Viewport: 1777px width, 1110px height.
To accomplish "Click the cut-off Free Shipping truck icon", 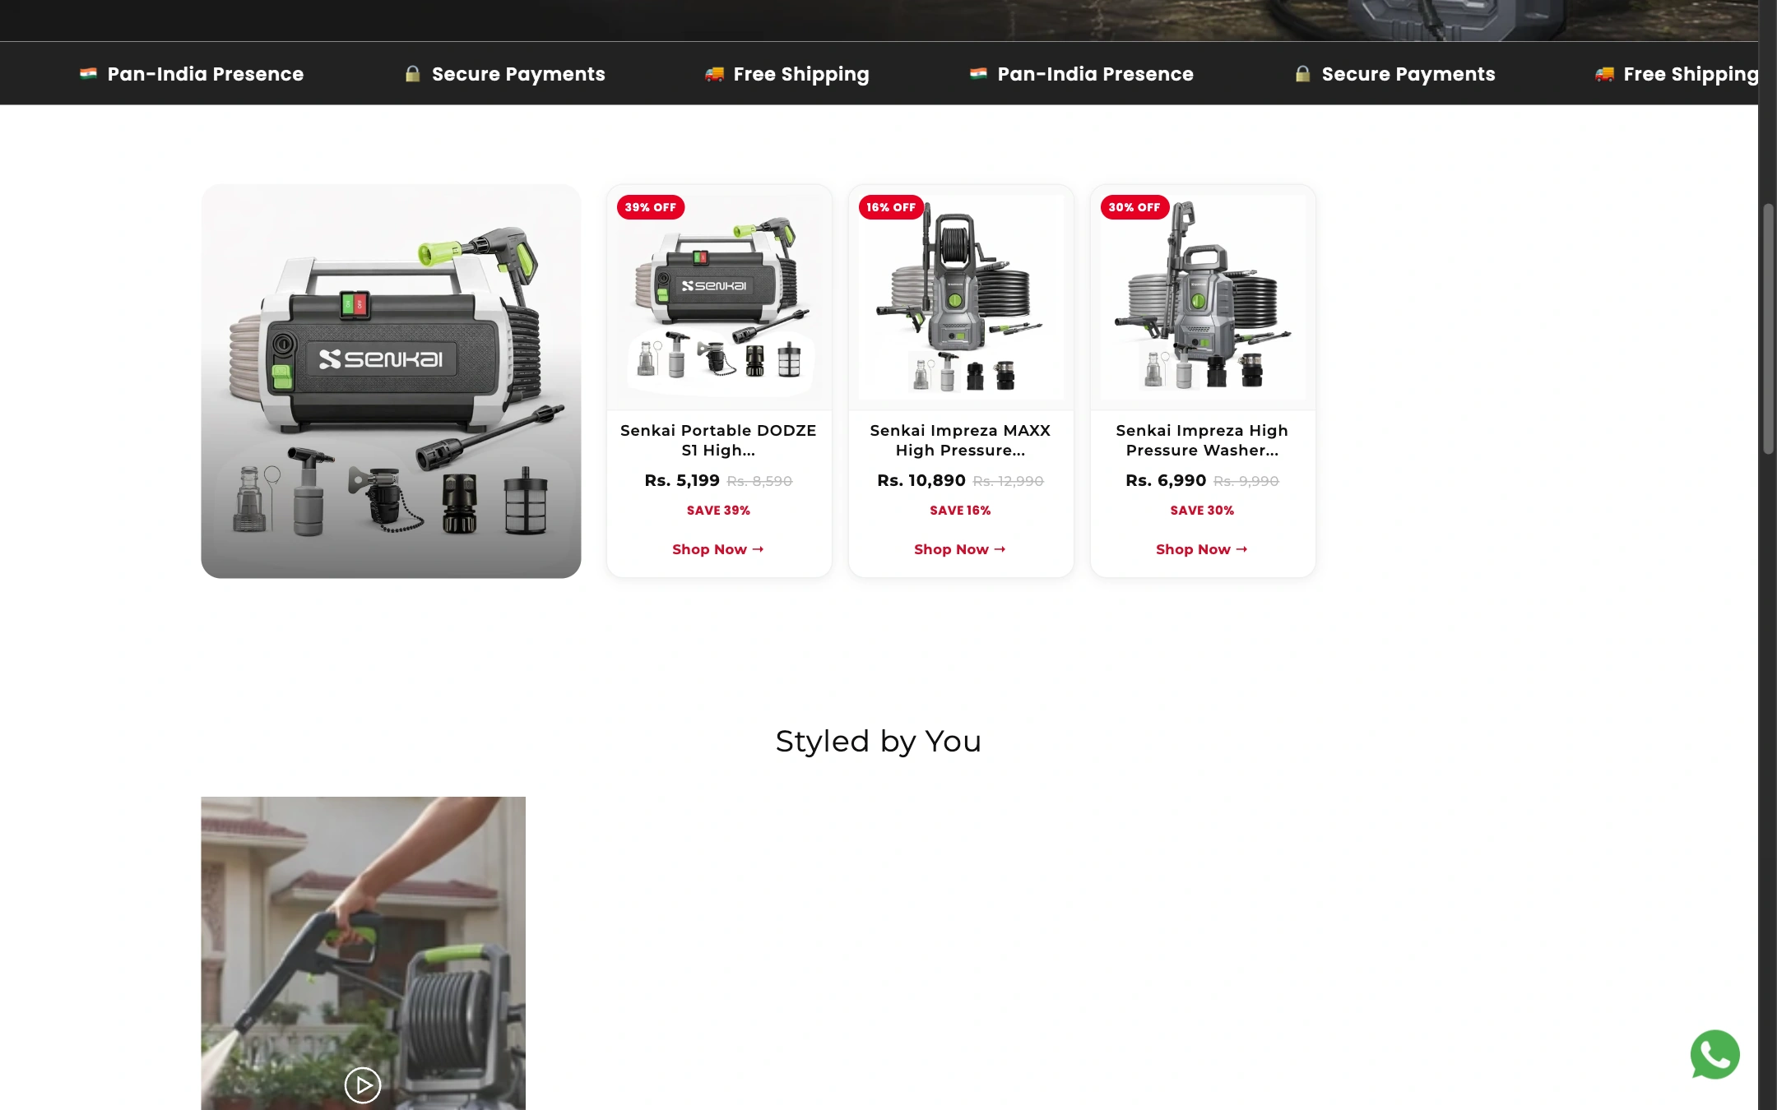I will (1604, 74).
